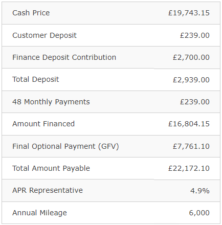
Task: Click the Cash Price label
Action: [x=31, y=13]
